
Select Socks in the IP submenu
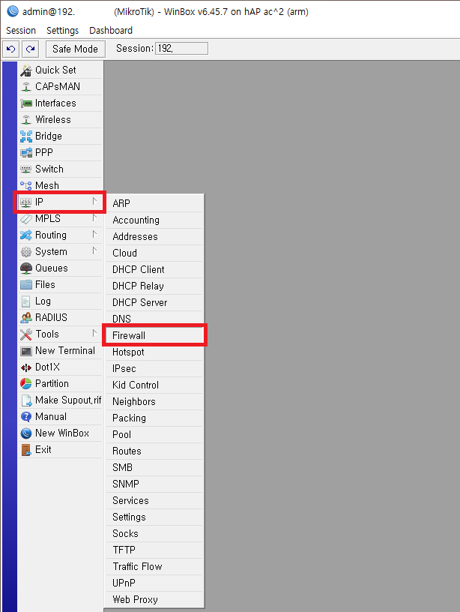tap(154, 533)
